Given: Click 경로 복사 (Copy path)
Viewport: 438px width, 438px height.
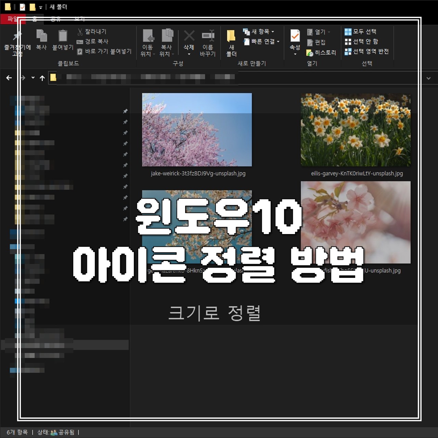Looking at the screenshot, I should tap(92, 41).
